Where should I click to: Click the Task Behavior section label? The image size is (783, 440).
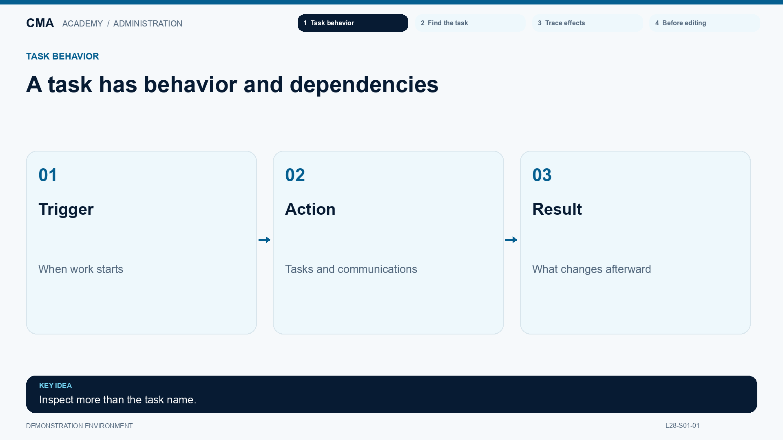tap(62, 56)
